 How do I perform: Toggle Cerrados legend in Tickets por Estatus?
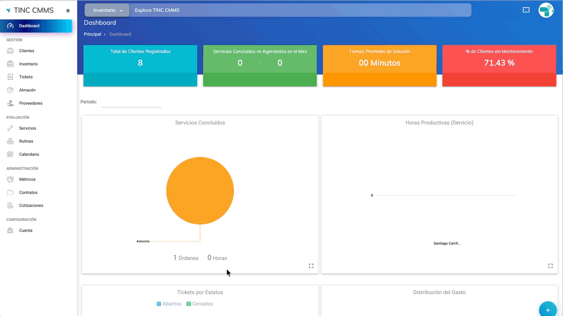point(200,304)
